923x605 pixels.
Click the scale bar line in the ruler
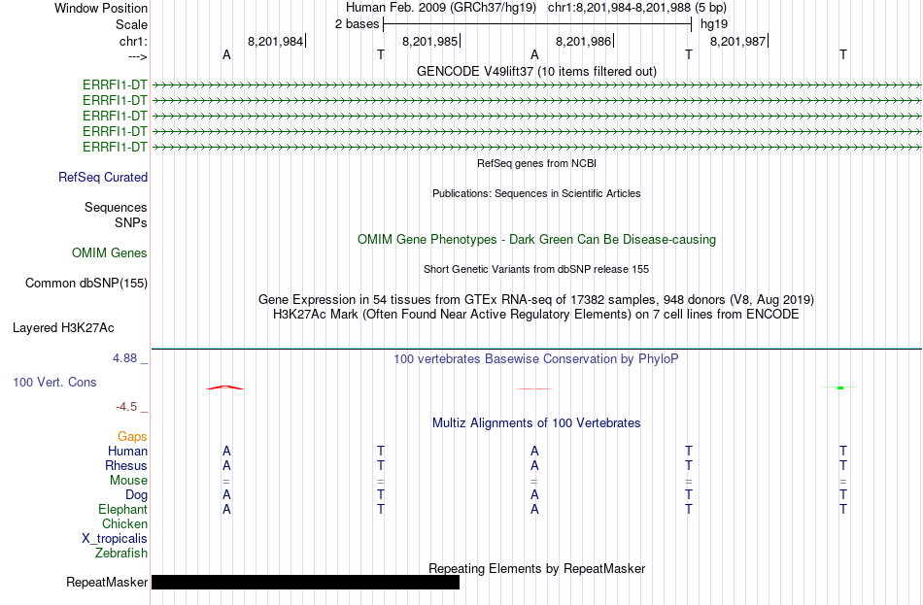[537, 24]
